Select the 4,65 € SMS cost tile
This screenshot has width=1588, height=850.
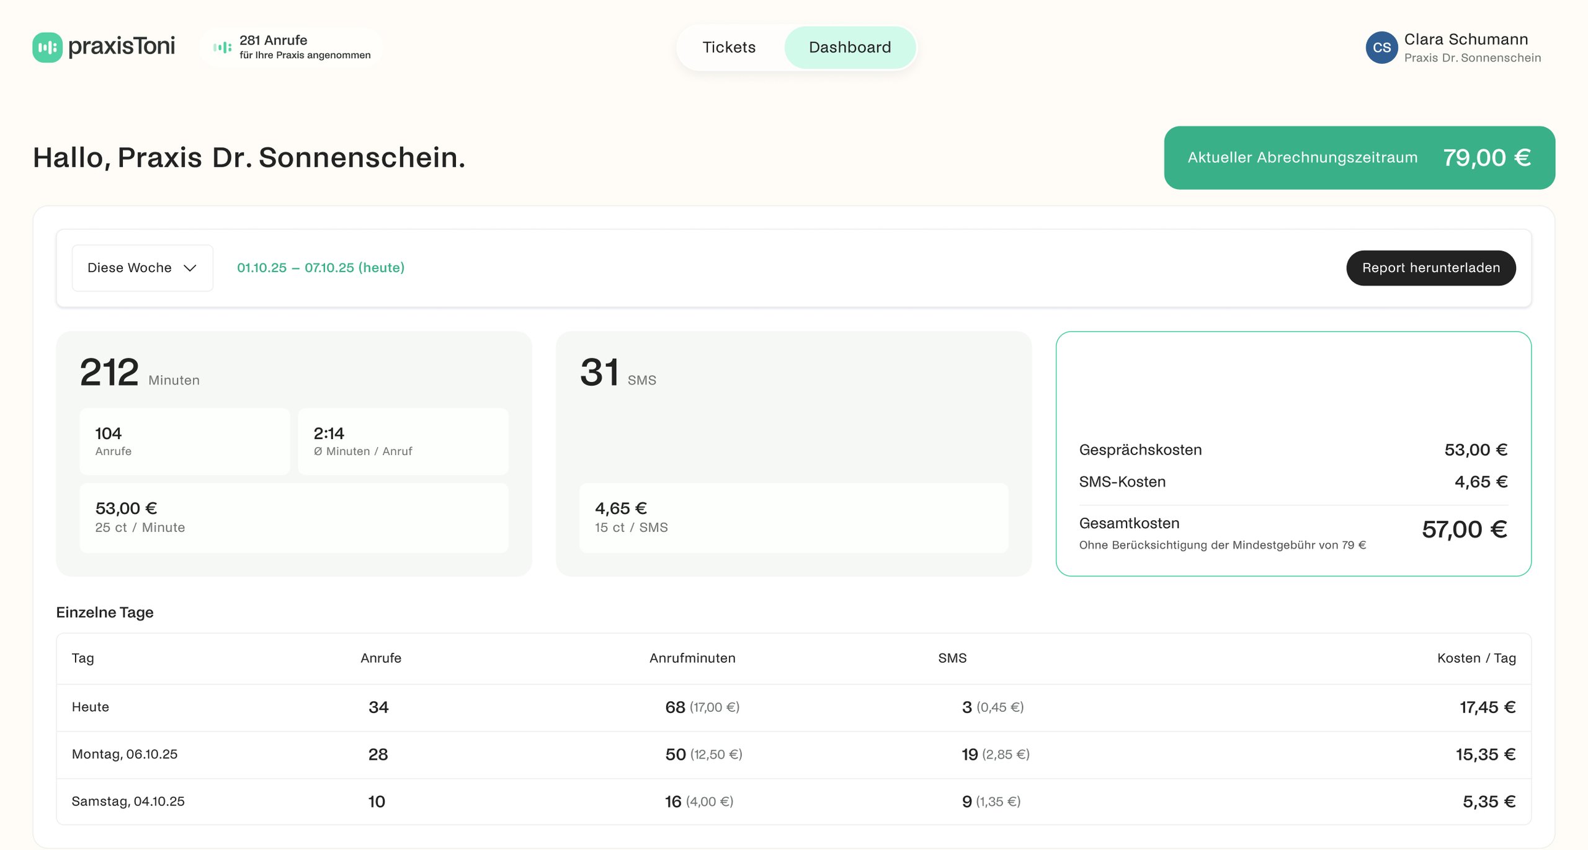[793, 517]
